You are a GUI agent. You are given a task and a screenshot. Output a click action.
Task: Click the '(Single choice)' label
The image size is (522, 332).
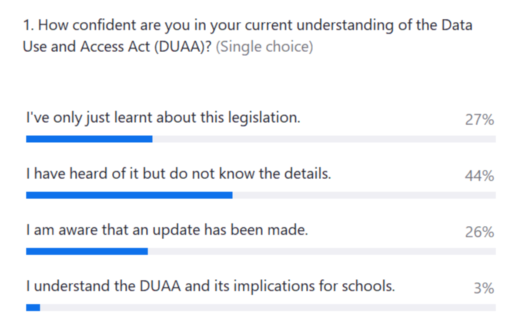tap(264, 46)
